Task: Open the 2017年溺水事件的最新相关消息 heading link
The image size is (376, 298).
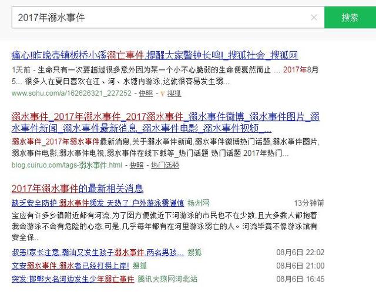Action: (78, 188)
